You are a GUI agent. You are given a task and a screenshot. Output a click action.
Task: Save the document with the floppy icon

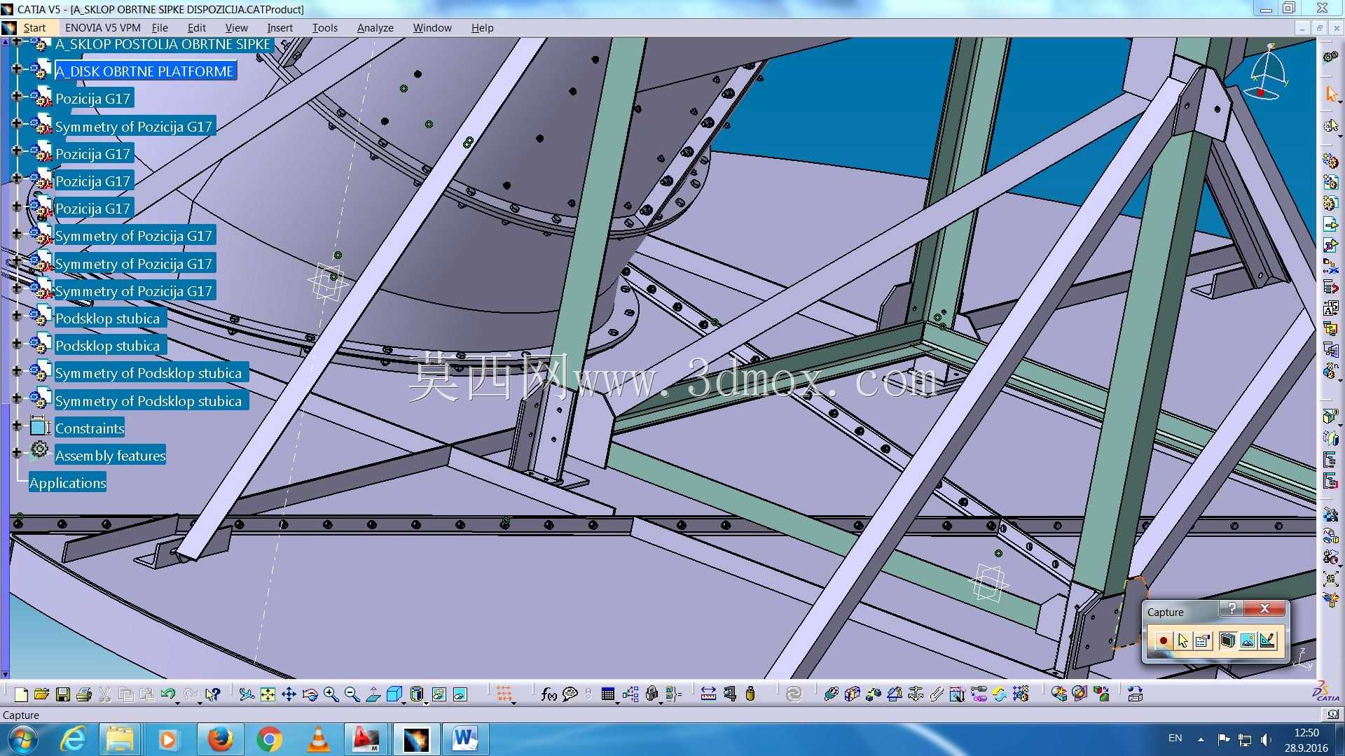[63, 694]
